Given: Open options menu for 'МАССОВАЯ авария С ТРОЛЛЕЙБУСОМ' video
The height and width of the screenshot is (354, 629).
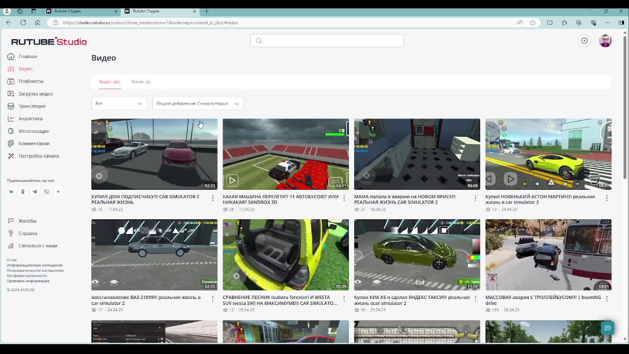Looking at the screenshot, I should click(606, 299).
